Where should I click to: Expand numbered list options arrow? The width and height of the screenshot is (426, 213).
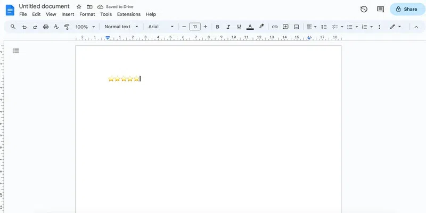click(371, 27)
